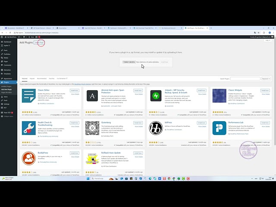Select the Popular plugins tab
The width and height of the screenshot is (276, 207).
point(32,78)
